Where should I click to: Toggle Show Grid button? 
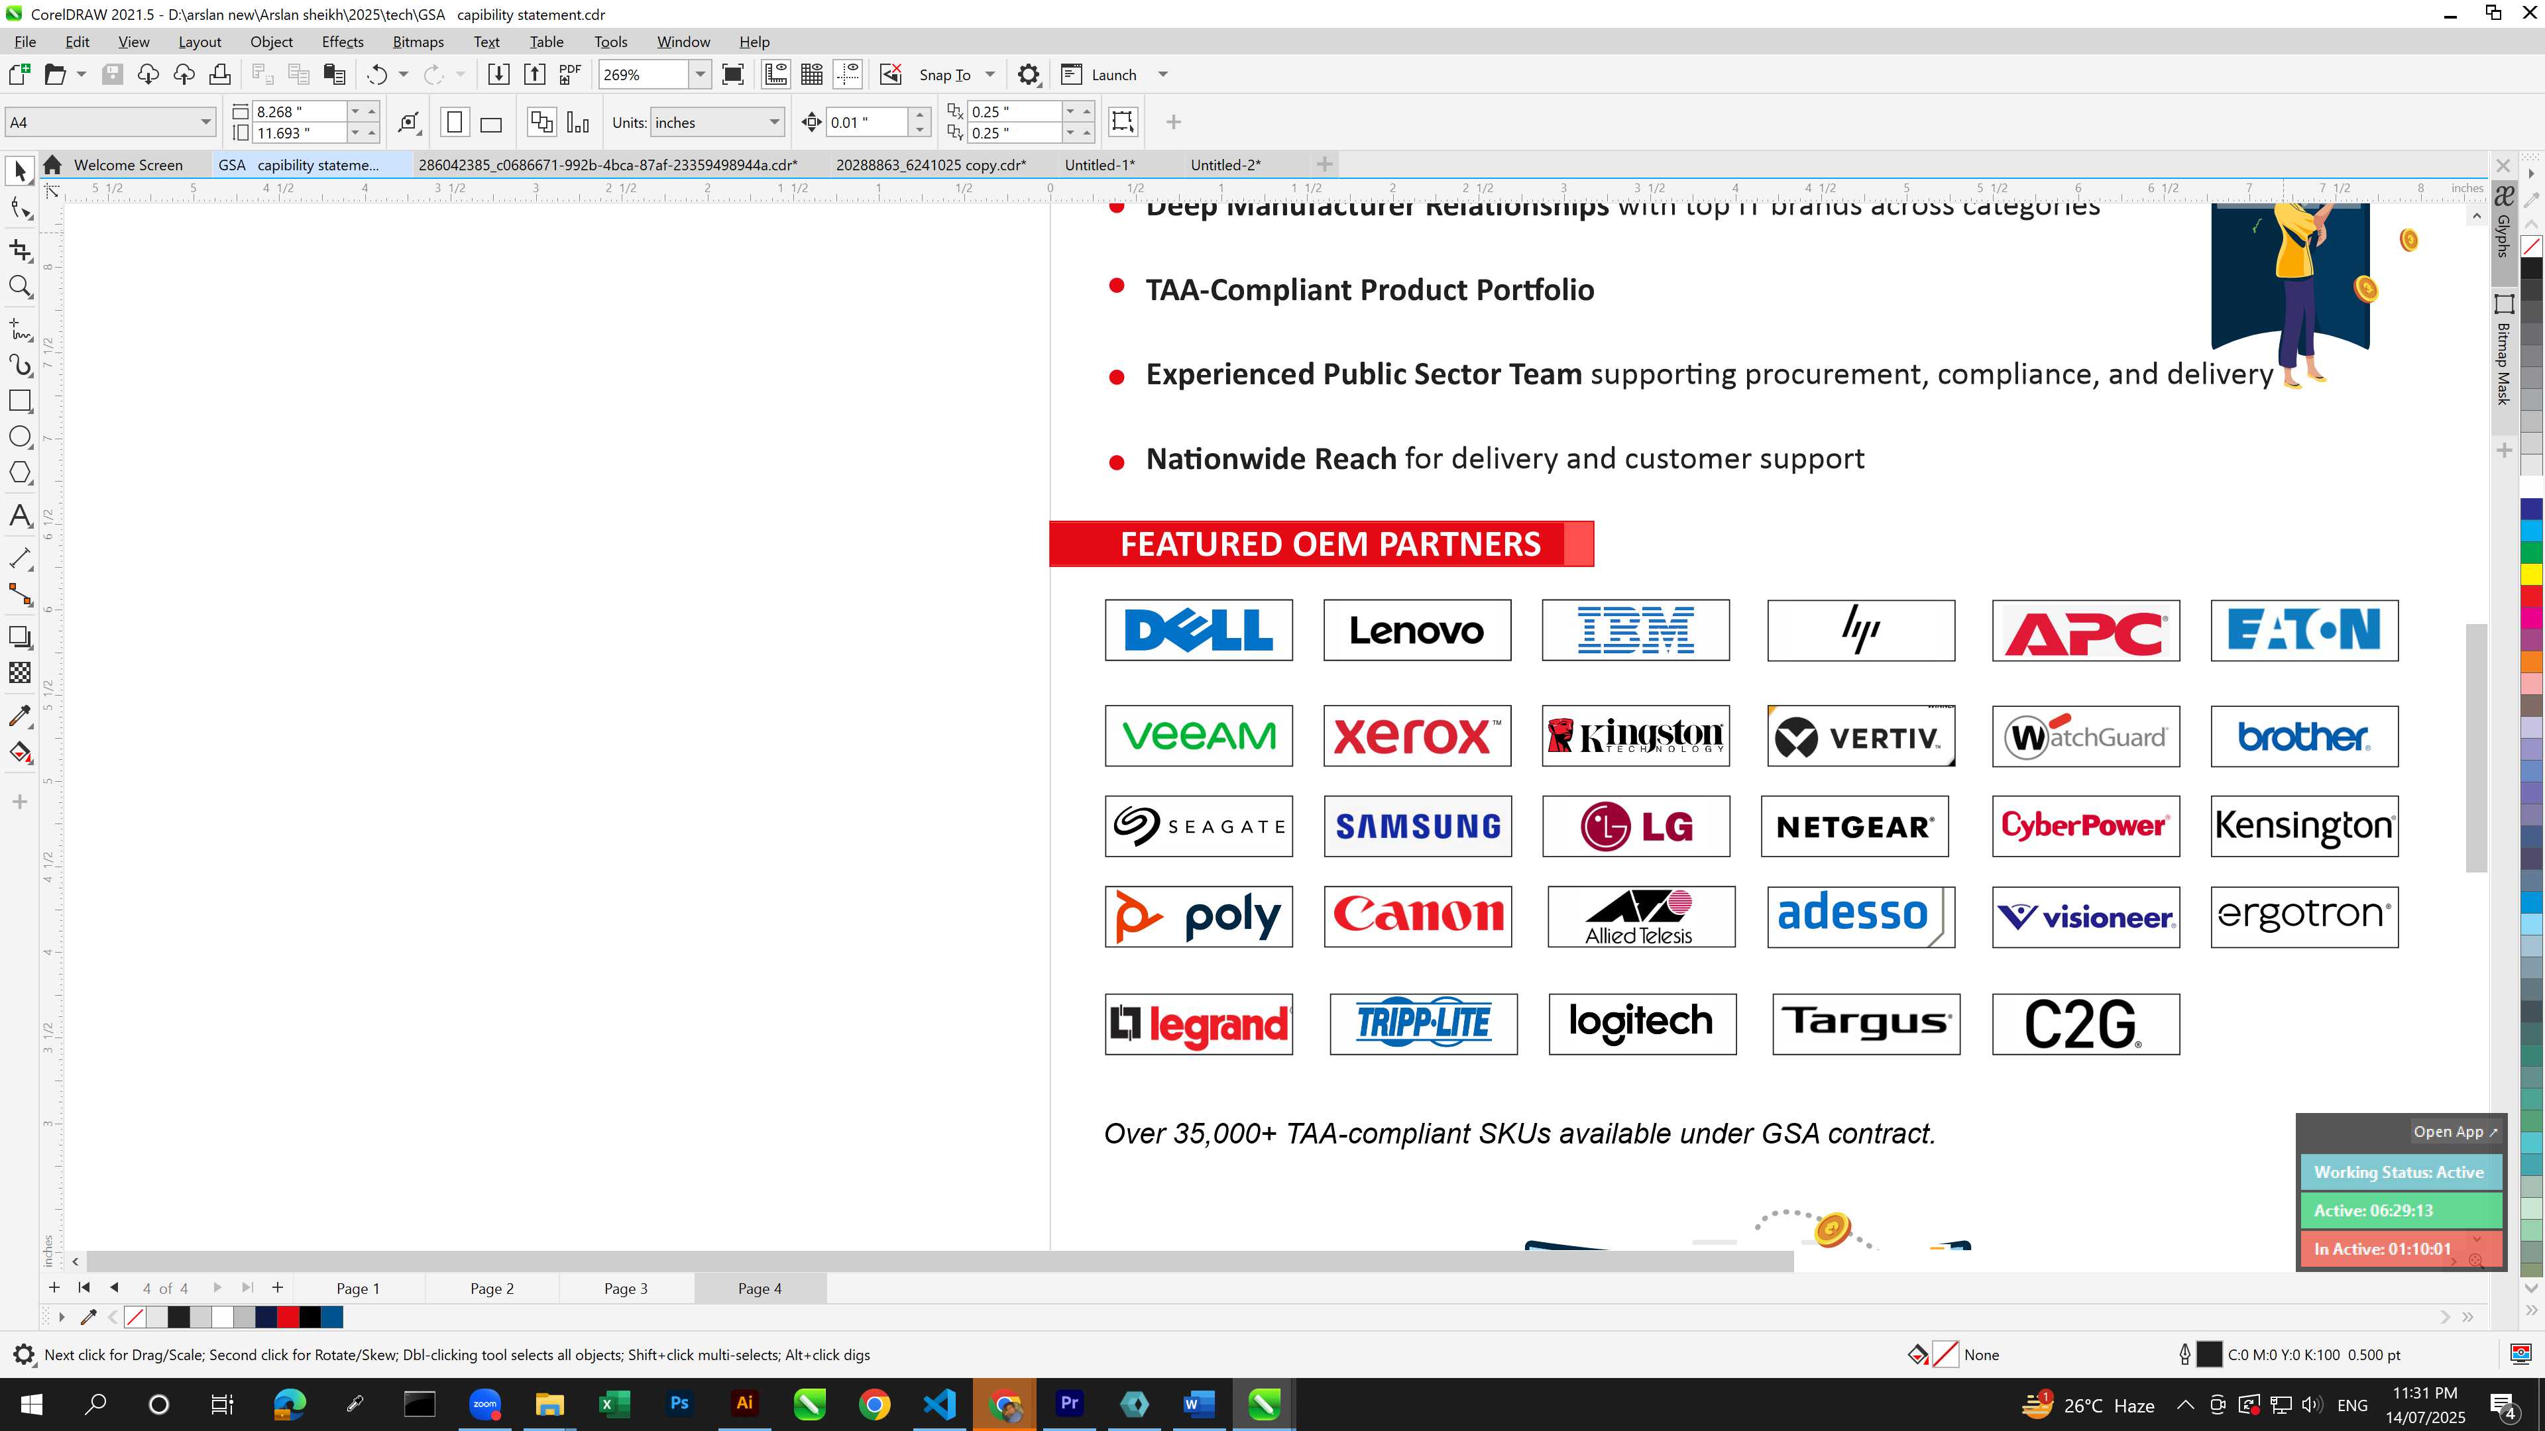pos(812,75)
